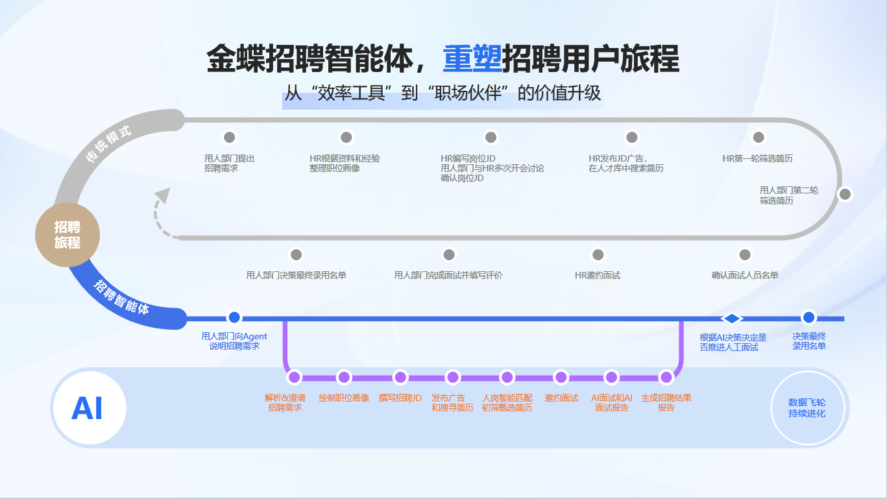The image size is (887, 499).
Task: Select the text HR根据资料和经验整理职位画像
Action: click(345, 163)
